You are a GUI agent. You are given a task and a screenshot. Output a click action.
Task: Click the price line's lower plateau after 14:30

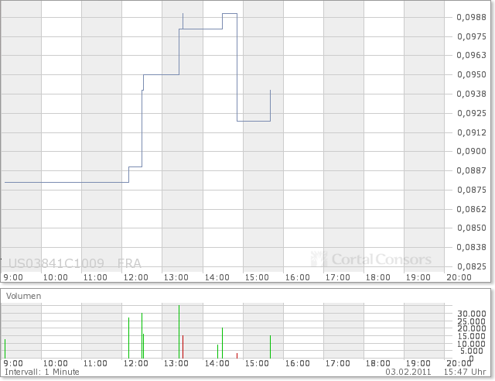click(254, 121)
